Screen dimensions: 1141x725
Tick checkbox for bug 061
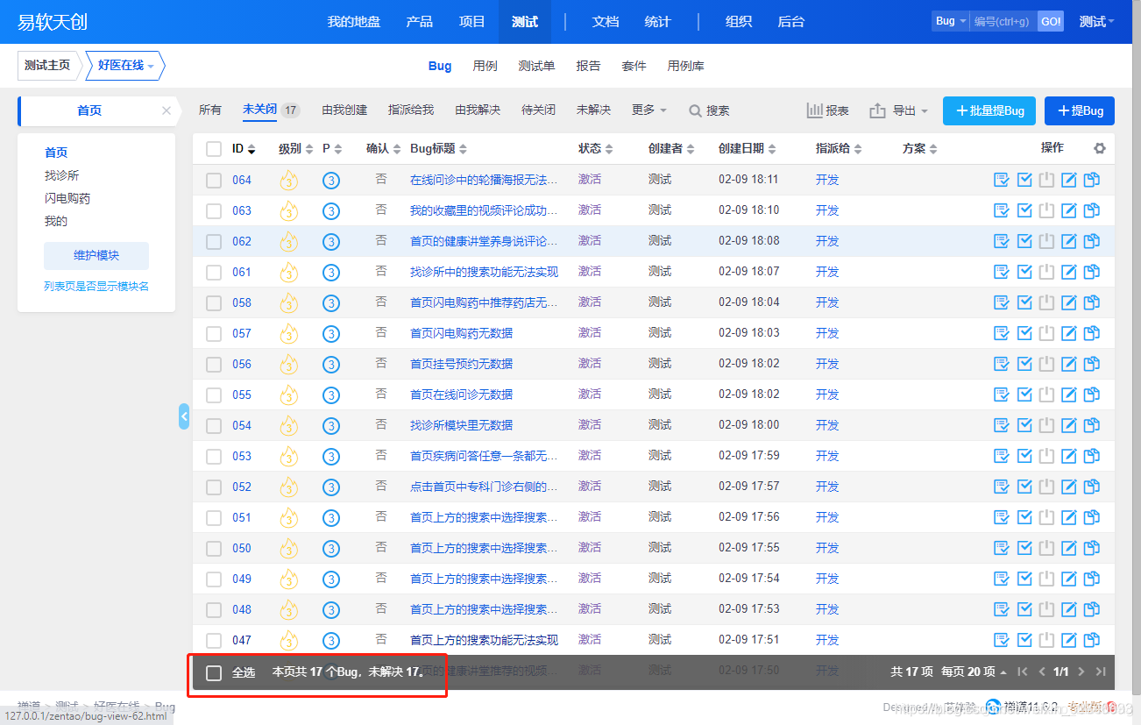coord(214,272)
